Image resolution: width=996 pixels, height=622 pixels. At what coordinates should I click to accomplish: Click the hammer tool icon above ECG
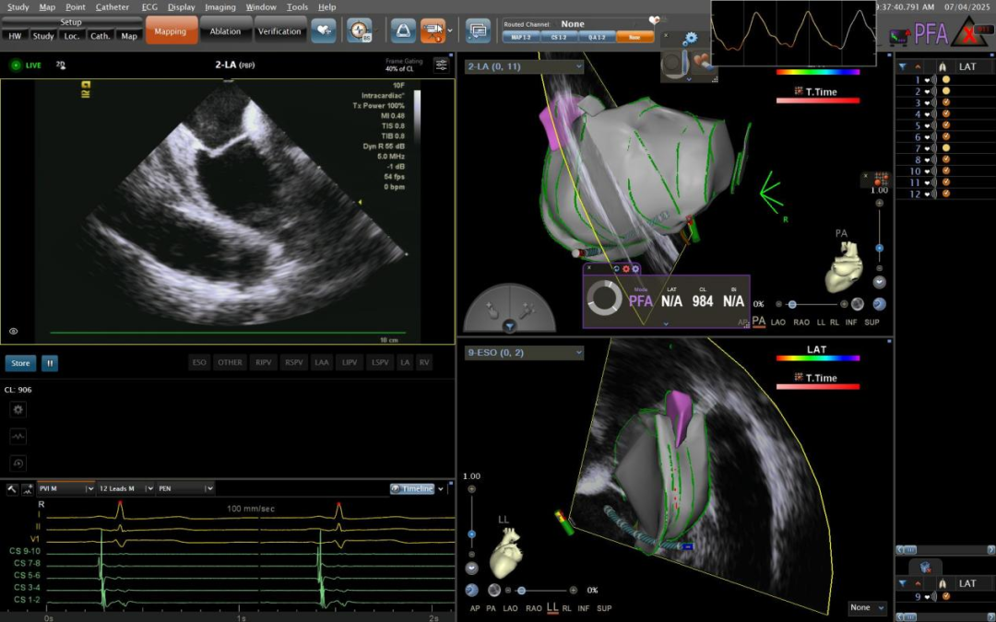(x=13, y=488)
